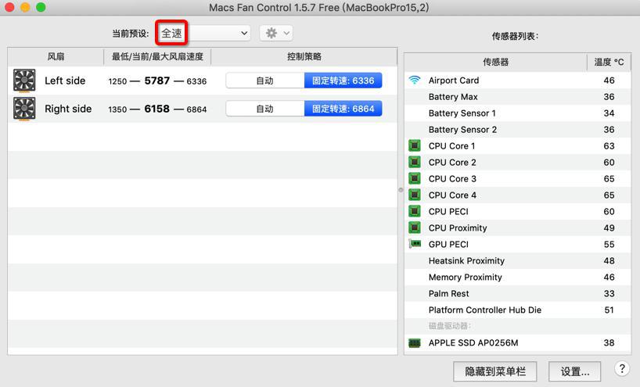Screen dimensions: 640x387
Task: Select the Battery Max sensor row
Action: pos(517,97)
